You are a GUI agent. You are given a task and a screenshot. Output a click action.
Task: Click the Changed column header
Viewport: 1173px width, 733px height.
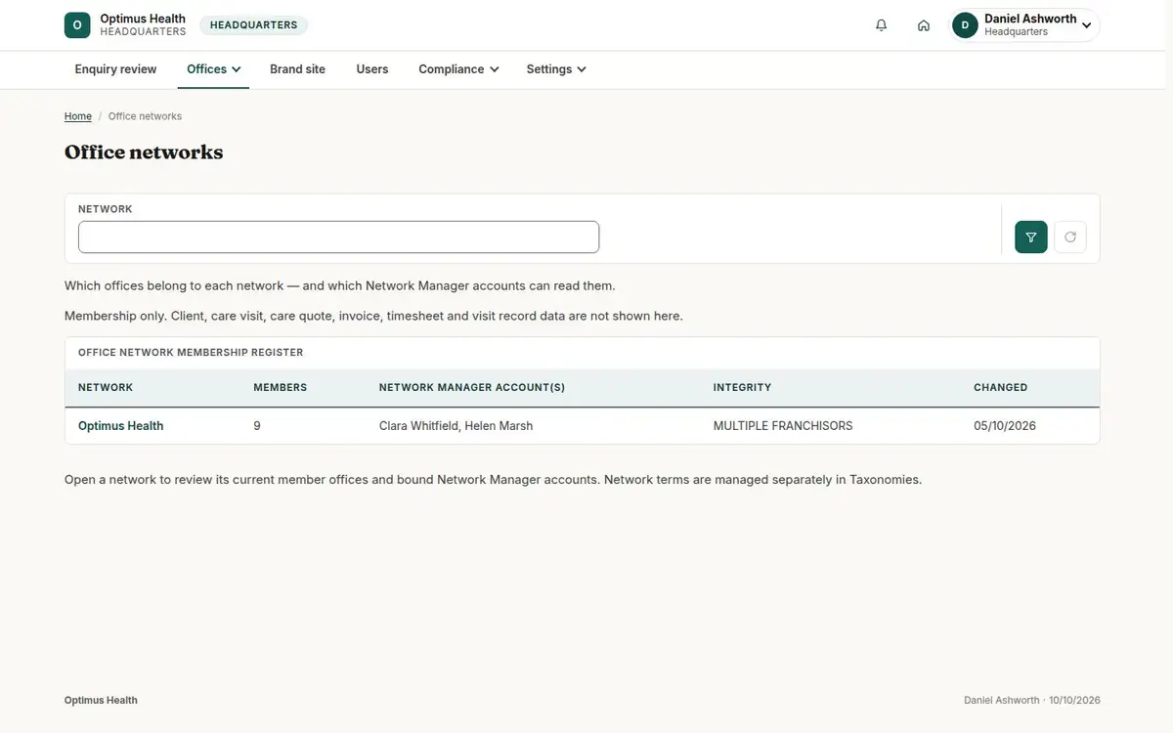click(x=1001, y=388)
